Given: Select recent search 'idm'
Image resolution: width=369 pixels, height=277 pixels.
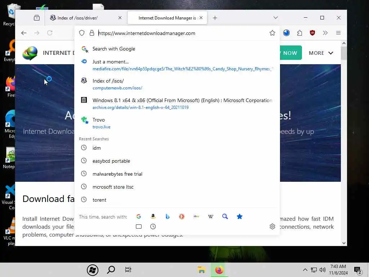Looking at the screenshot, I should [177, 148].
